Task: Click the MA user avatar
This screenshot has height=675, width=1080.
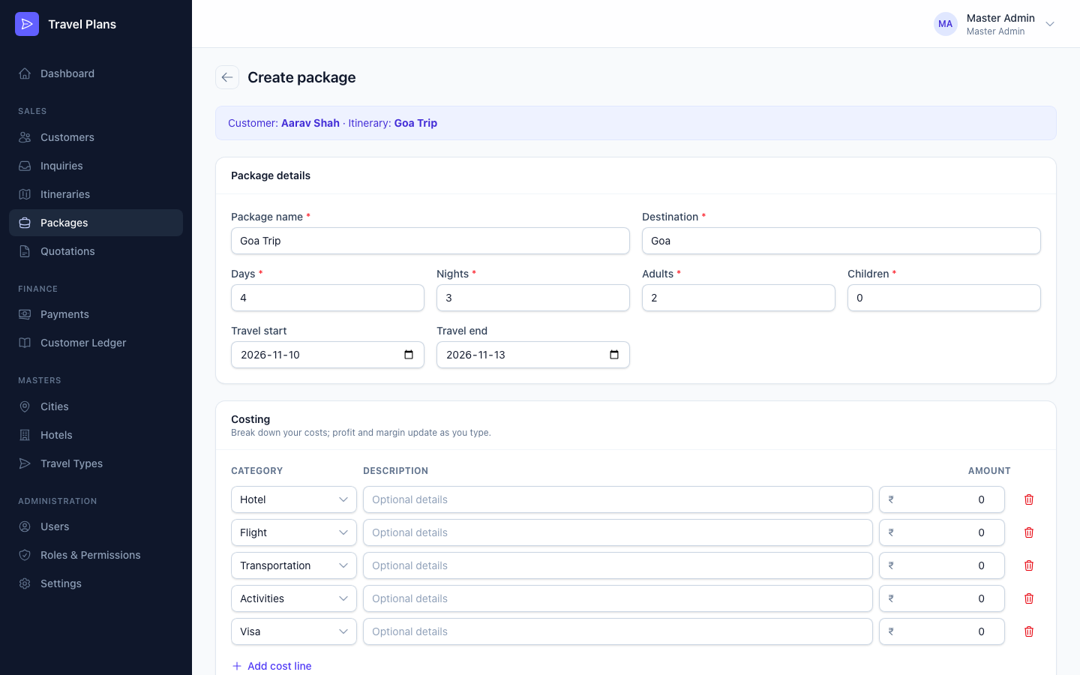Action: point(946,24)
